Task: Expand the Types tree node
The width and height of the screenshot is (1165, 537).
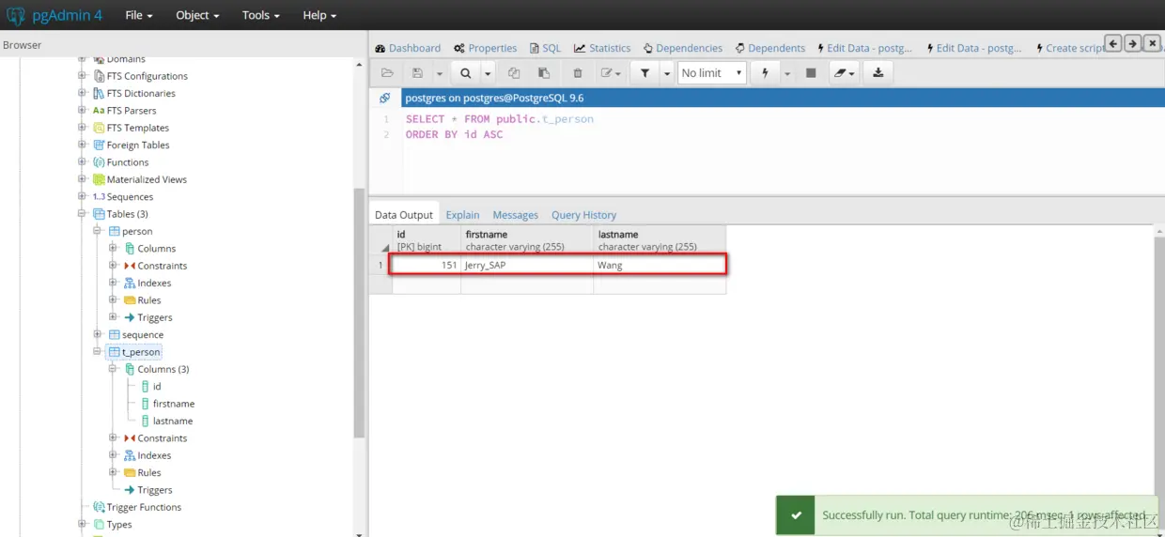Action: pos(83,524)
